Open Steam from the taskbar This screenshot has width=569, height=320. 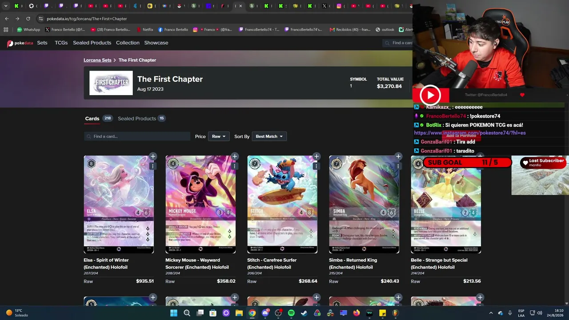click(x=304, y=313)
